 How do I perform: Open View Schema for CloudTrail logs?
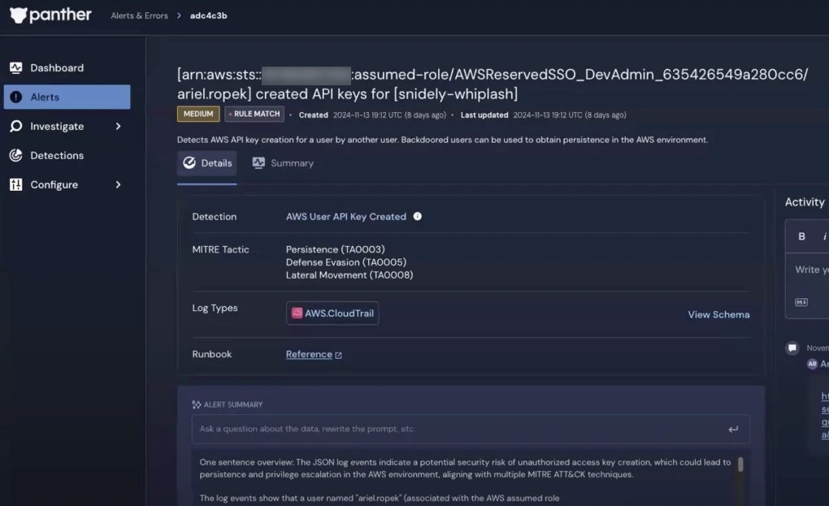pos(718,314)
